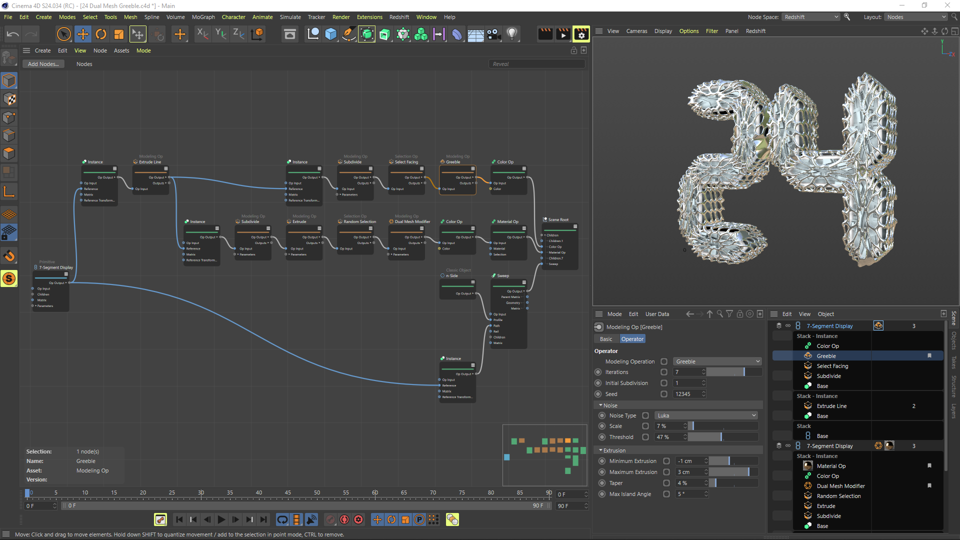The image size is (960, 540).
Task: Open the Edit Render Settings icon
Action: tap(581, 34)
